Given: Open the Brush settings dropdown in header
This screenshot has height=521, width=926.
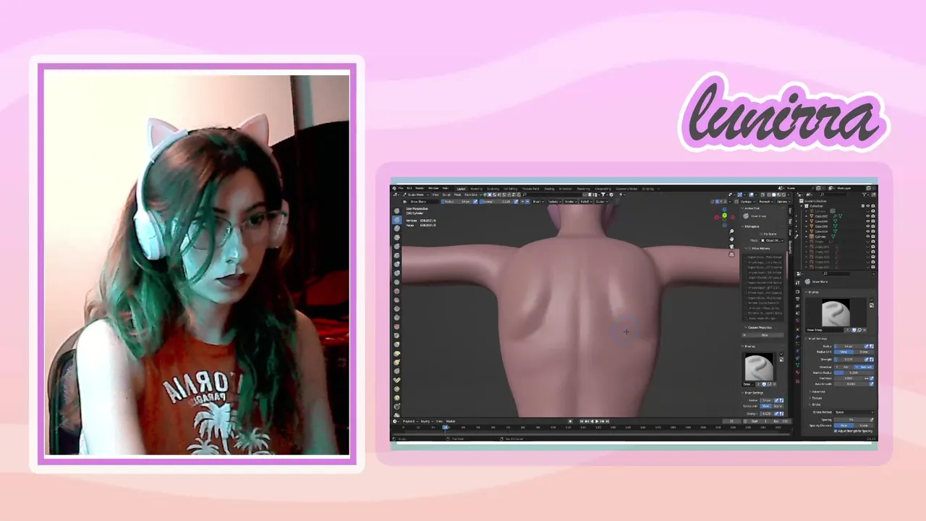Looking at the screenshot, I should pyautogui.click(x=538, y=201).
